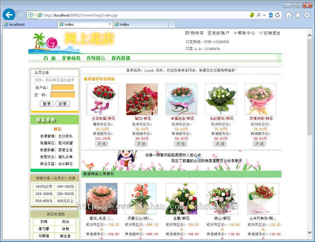Refresh the page with the reload icon

277,15
